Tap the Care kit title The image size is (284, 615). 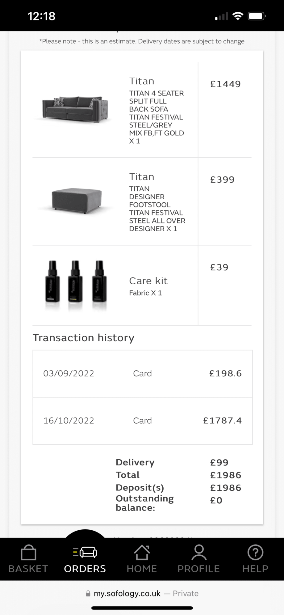click(148, 281)
